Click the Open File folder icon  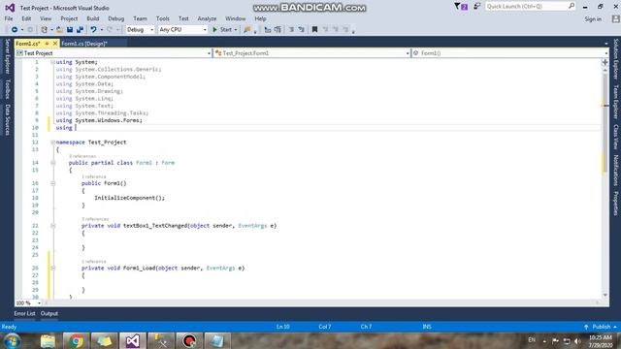(x=59, y=30)
